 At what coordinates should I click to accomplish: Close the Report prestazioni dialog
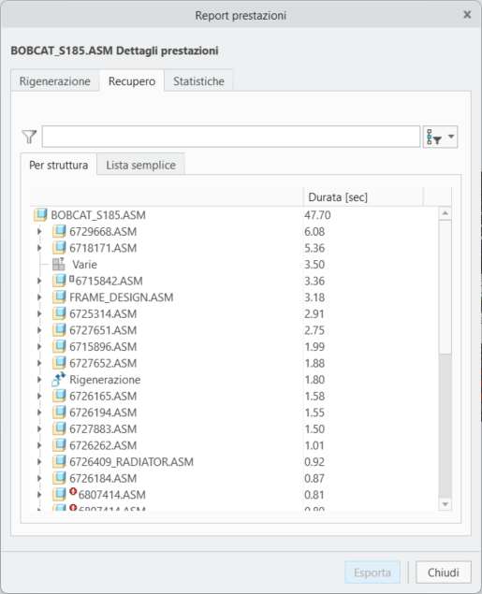pyautogui.click(x=467, y=14)
